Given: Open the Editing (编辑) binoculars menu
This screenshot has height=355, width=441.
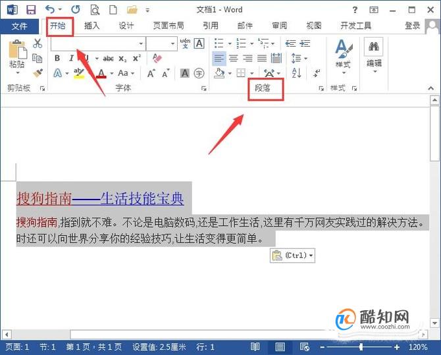Looking at the screenshot, I should point(374,56).
